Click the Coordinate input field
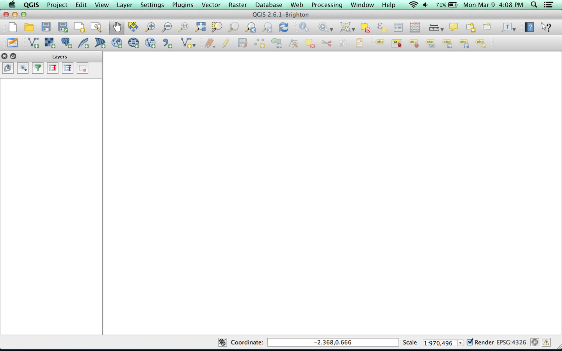The image size is (562, 351). (x=333, y=342)
